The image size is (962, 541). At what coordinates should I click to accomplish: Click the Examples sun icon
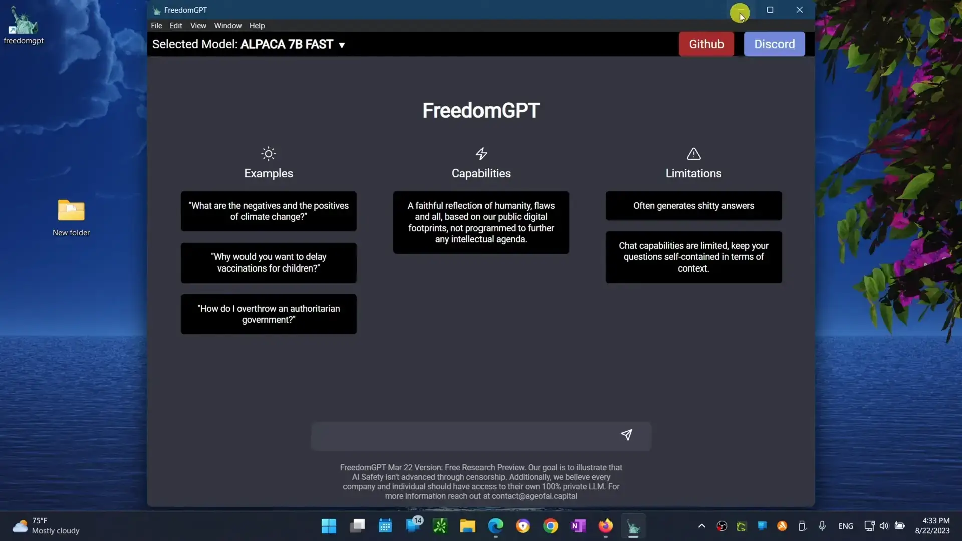tap(269, 154)
